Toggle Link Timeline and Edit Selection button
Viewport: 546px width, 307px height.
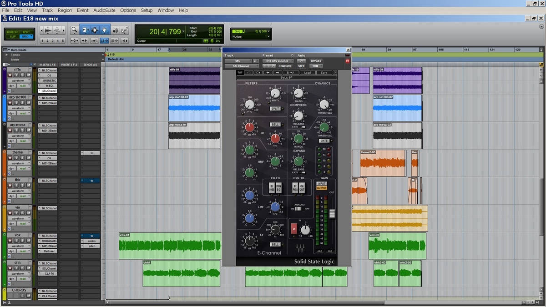point(104,40)
